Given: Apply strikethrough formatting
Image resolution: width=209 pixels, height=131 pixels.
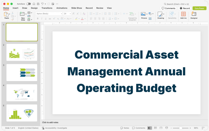Looking at the screenshot, I should (x=50, y=19).
